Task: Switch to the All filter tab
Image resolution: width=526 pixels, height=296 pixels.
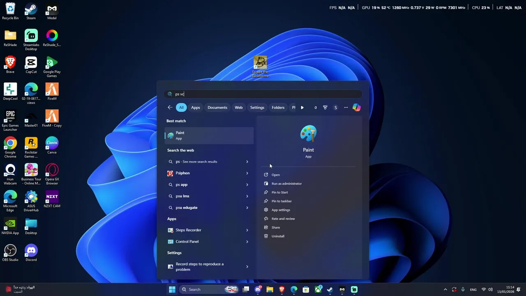Action: (x=181, y=107)
